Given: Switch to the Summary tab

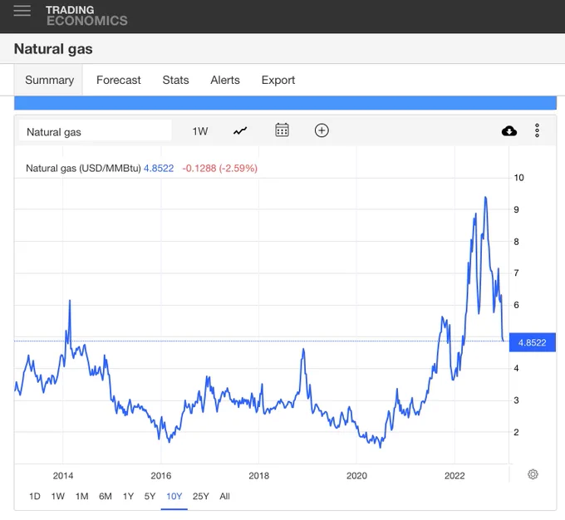Looking at the screenshot, I should point(49,80).
